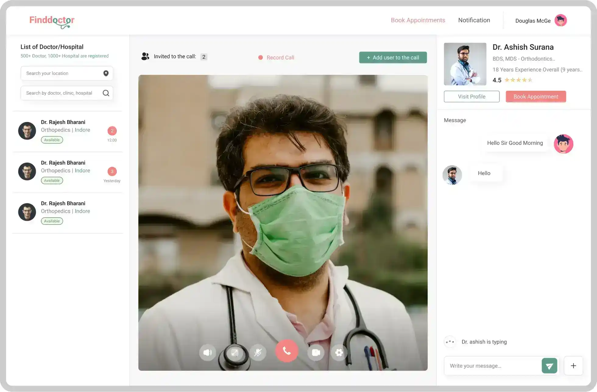The width and height of the screenshot is (597, 392).
Task: Click the magnifying glass search icon
Action: tap(106, 93)
